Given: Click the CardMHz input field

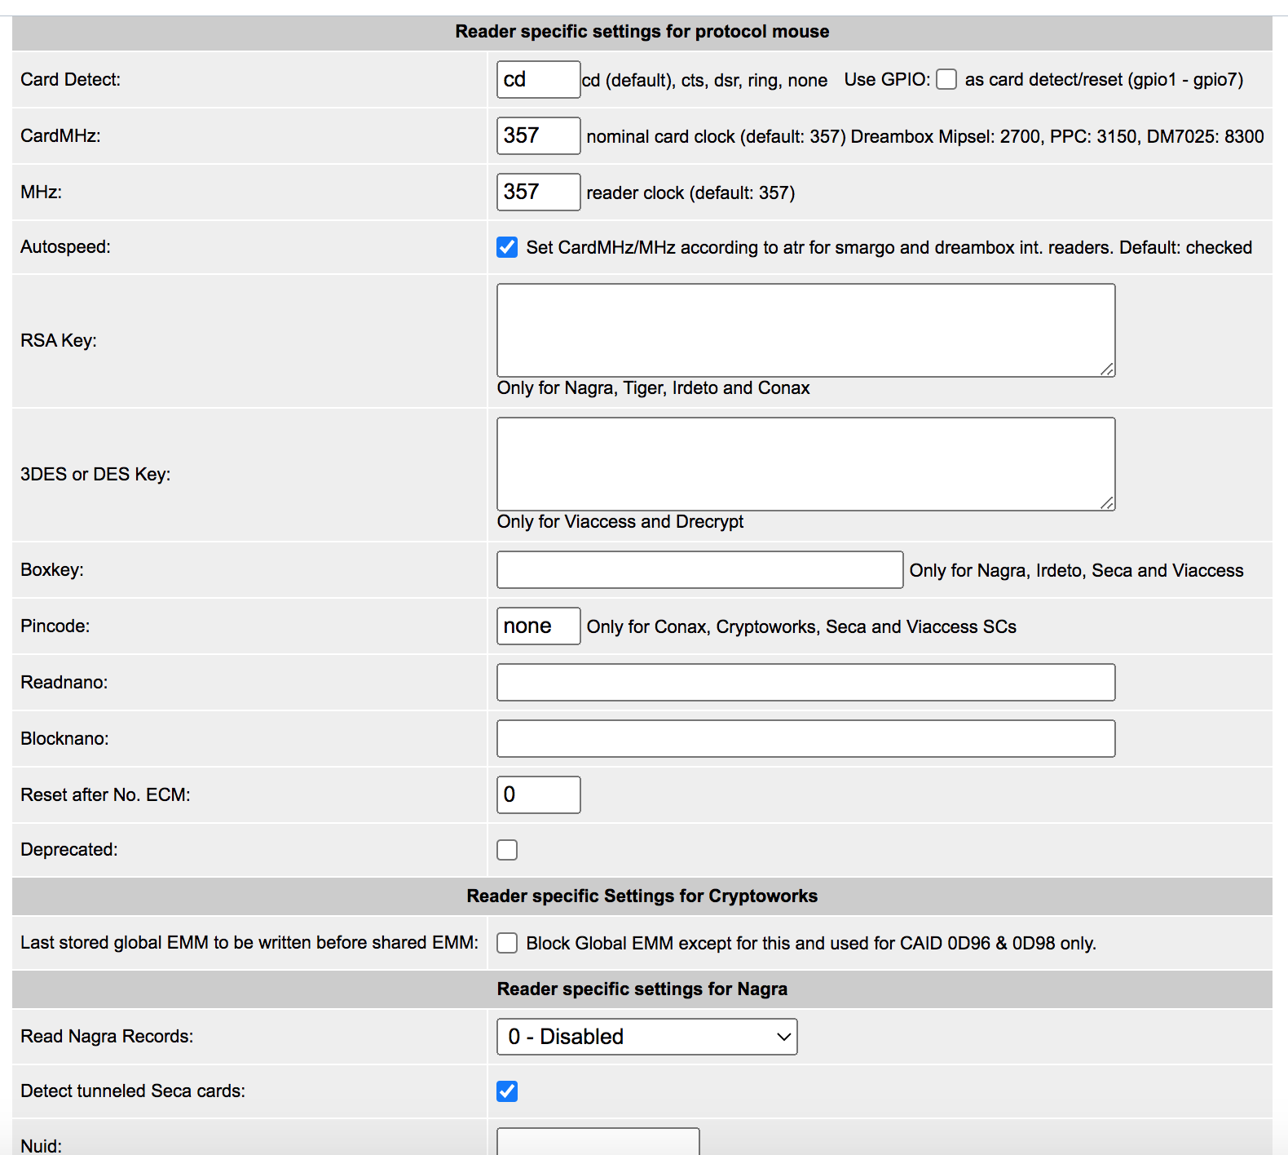Looking at the screenshot, I should point(538,135).
